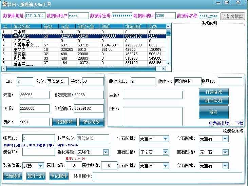The height and width of the screenshot is (186, 248).
Task: Select the row for player 太史广逸
Action: click(84, 41)
